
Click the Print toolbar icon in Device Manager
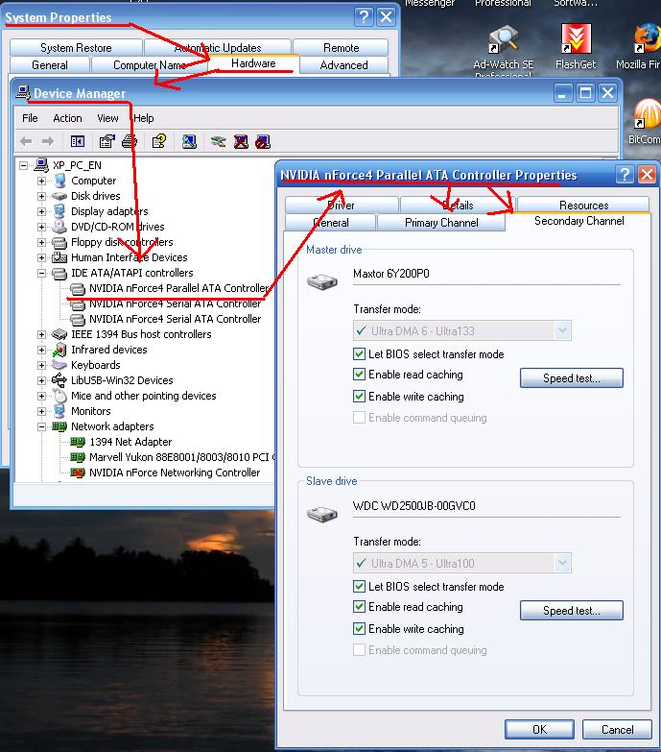point(130,141)
